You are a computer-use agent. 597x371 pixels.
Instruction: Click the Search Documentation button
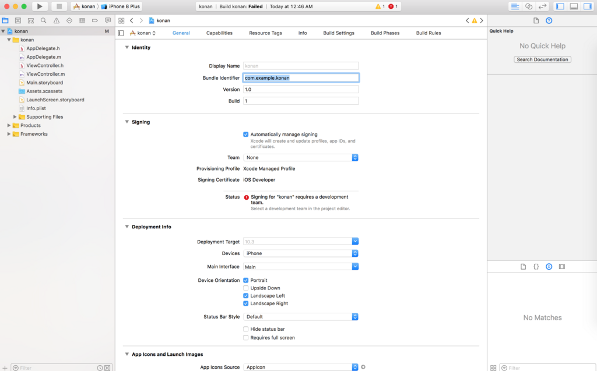click(x=542, y=59)
